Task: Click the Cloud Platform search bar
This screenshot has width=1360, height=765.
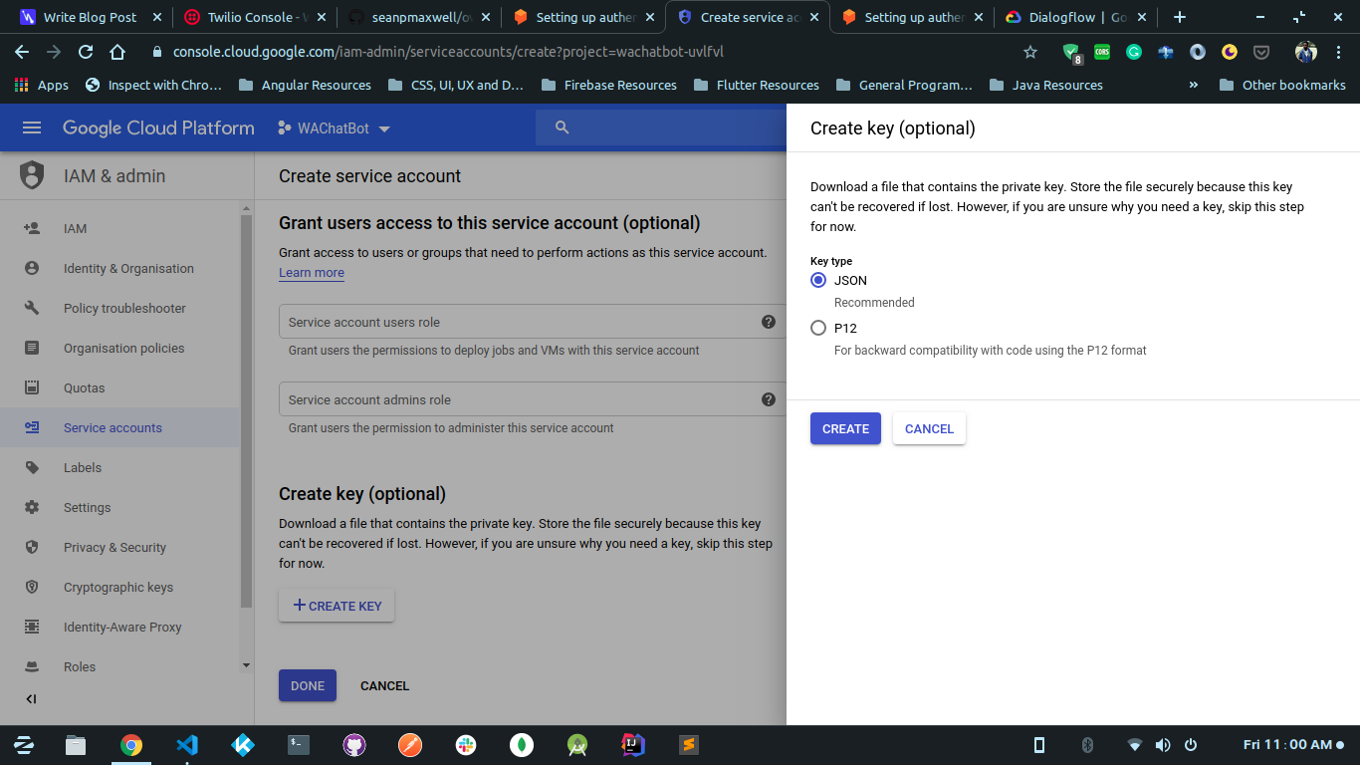Action: [661, 127]
